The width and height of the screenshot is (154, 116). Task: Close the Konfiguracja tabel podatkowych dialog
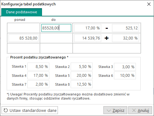(x=149, y=4)
